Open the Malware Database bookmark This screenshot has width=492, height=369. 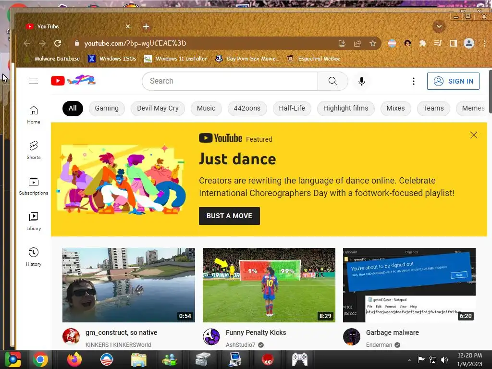53,59
